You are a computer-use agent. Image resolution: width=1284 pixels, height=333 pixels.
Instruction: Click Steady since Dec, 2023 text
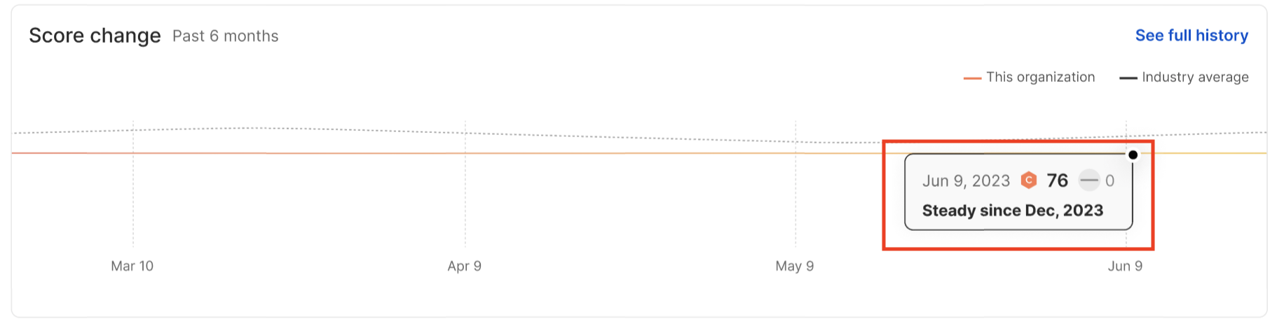[1013, 211]
